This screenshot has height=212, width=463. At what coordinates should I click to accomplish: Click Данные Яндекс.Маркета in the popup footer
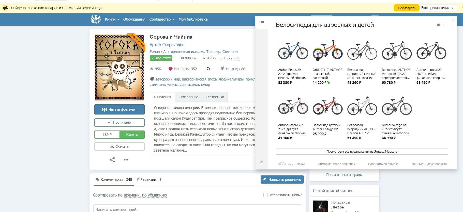[429, 164]
